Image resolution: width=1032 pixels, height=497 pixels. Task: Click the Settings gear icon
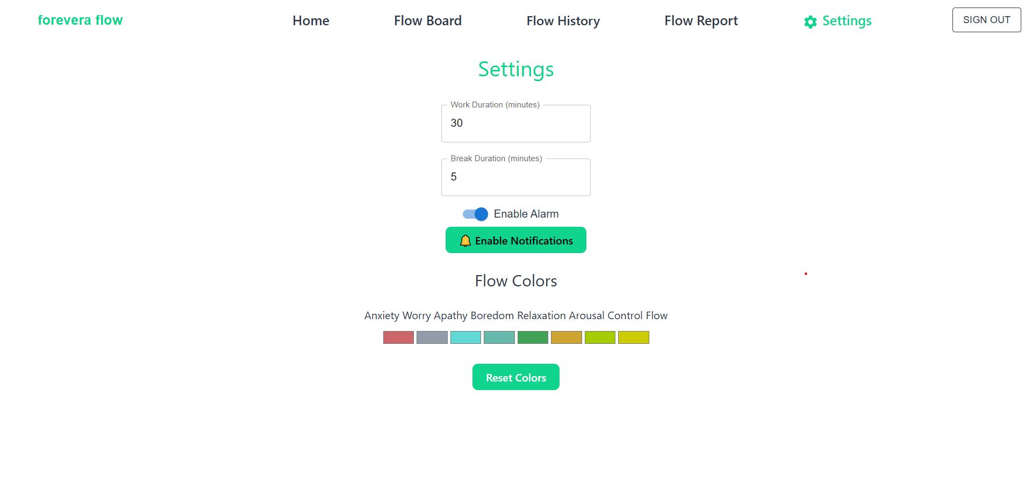(x=811, y=22)
